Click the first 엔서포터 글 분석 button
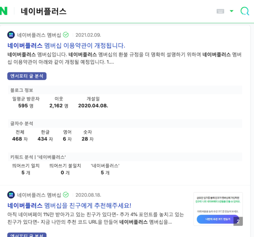The image size is (254, 237). pos(27,76)
